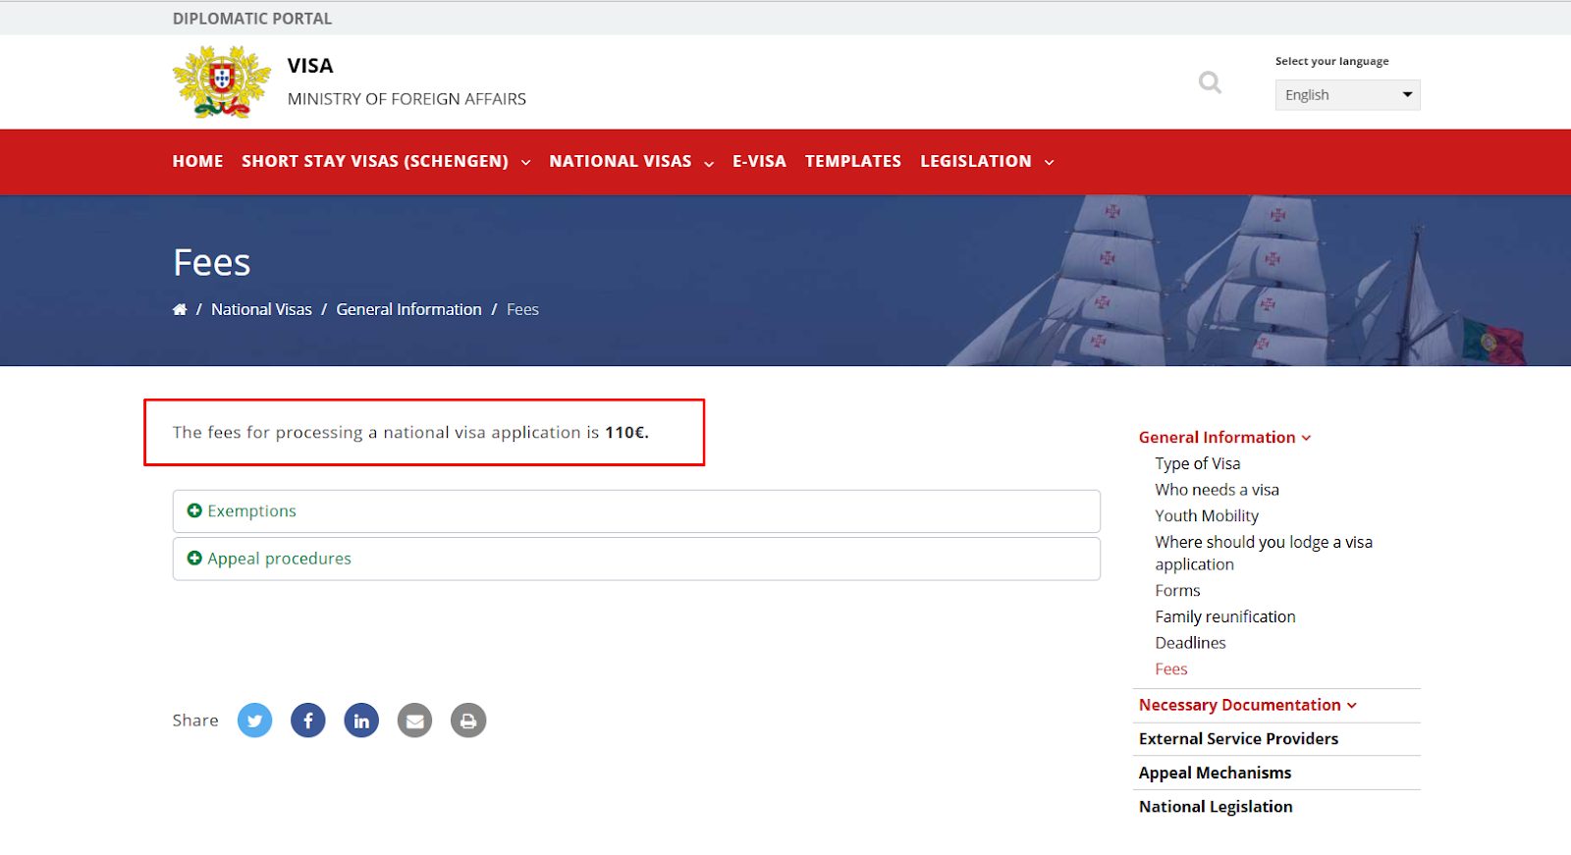The width and height of the screenshot is (1571, 855).
Task: Click the Fees breadcrumb current item
Action: coord(522,309)
